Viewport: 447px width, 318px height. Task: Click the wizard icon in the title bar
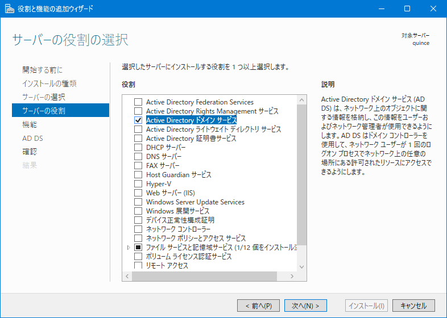pos(9,9)
